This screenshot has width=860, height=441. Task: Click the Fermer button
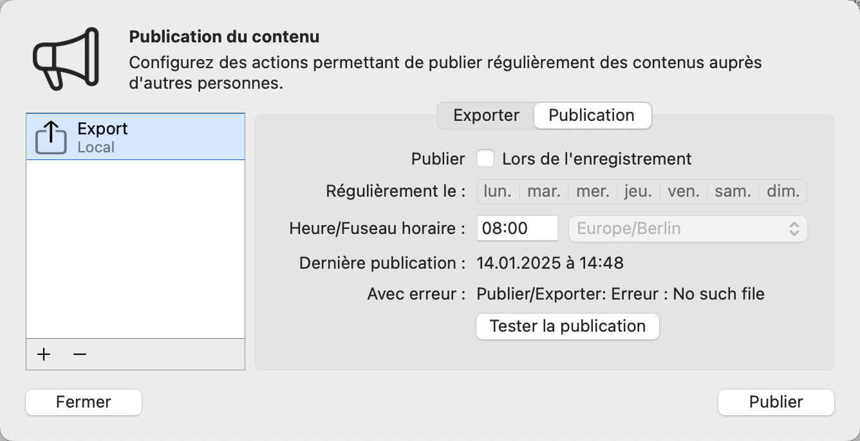pos(83,402)
